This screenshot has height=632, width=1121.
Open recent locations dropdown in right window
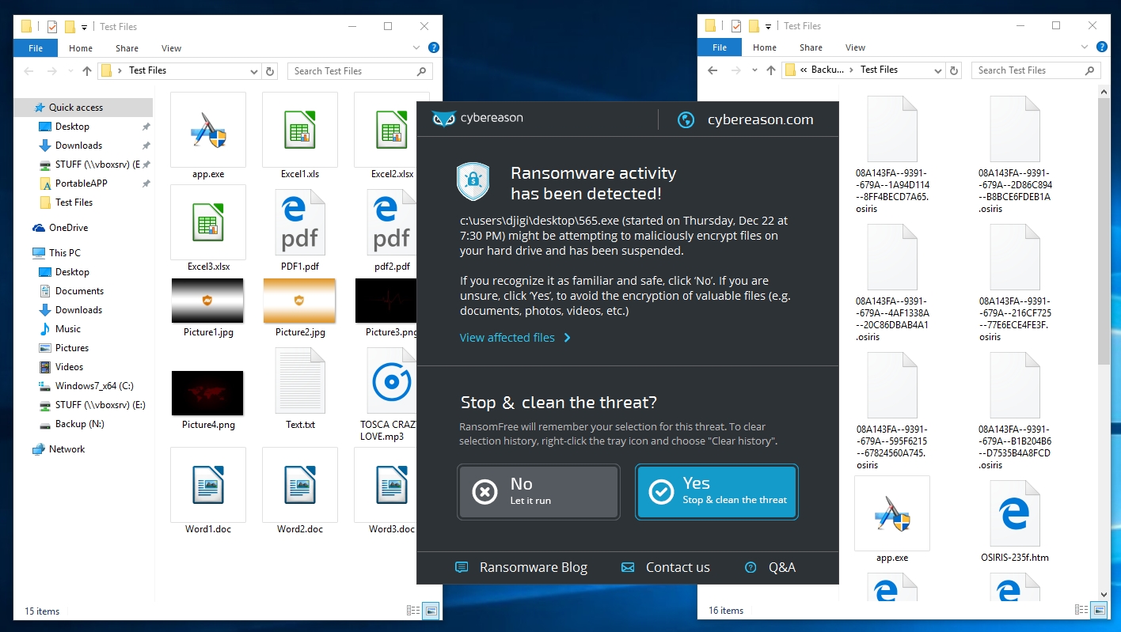coord(754,71)
